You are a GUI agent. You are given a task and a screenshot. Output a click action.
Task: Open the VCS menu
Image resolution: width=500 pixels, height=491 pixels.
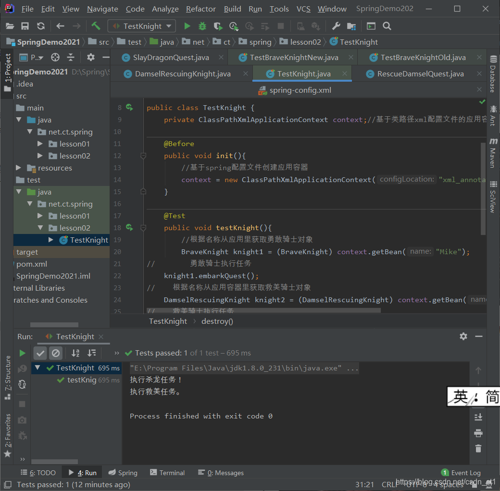tap(303, 9)
